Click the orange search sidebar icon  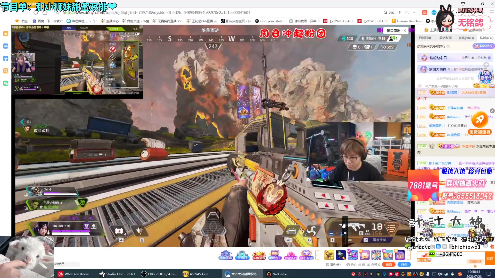[6, 71]
